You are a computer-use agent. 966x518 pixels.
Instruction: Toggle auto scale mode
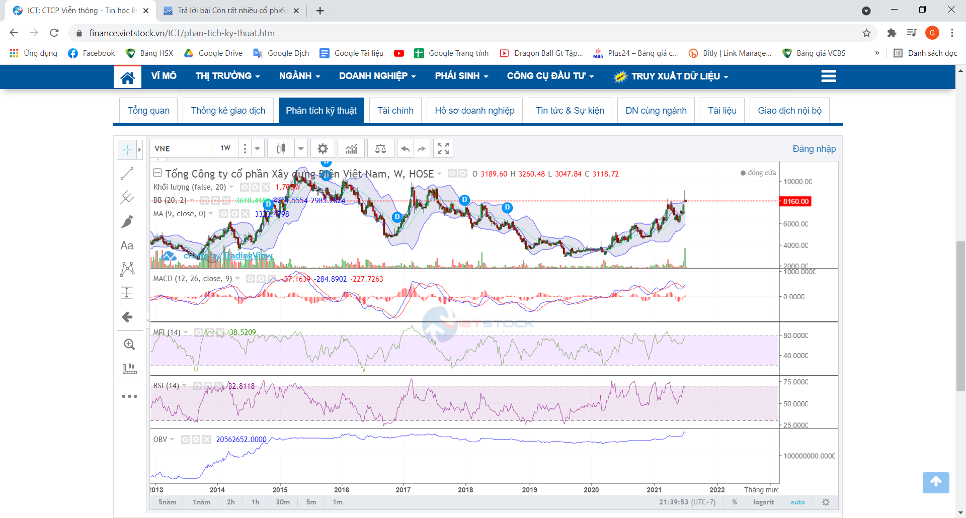[x=797, y=502]
